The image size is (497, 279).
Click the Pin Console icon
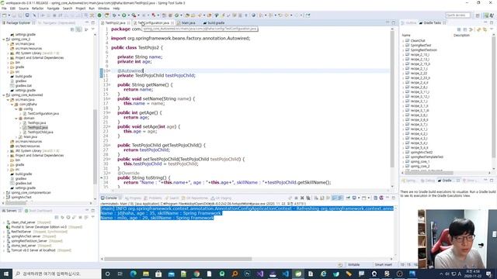click(348, 198)
